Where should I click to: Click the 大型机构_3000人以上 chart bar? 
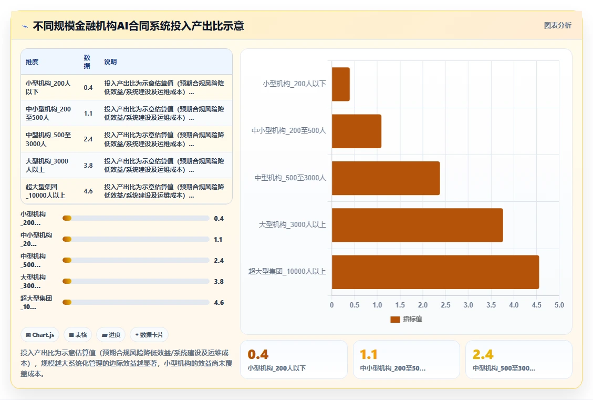tap(418, 225)
